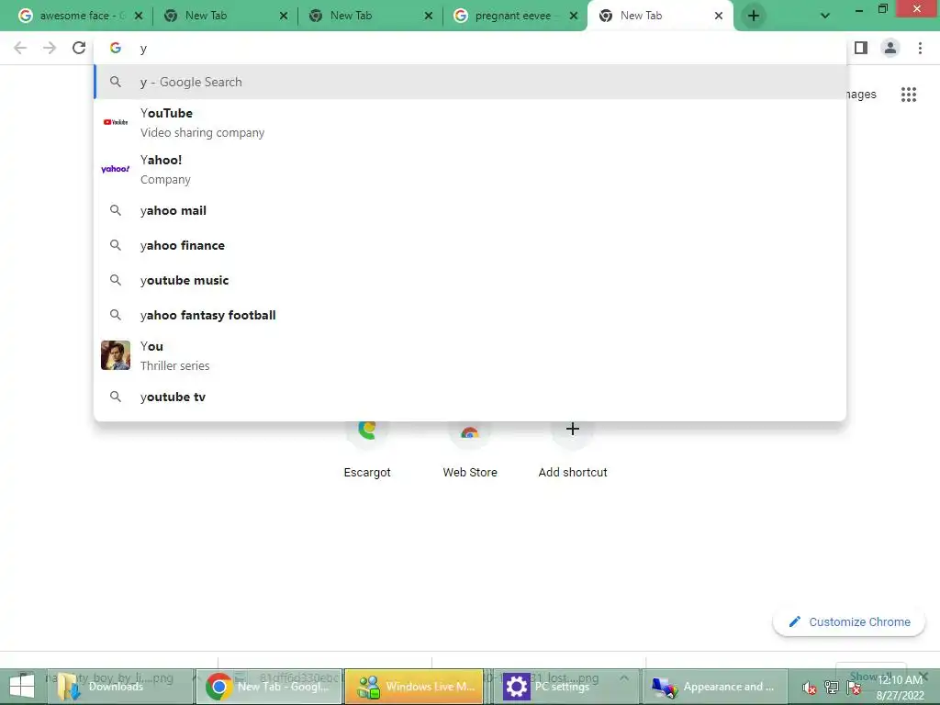The height and width of the screenshot is (705, 940).
Task: Open Windows Live Messenger from taskbar
Action: (x=414, y=687)
